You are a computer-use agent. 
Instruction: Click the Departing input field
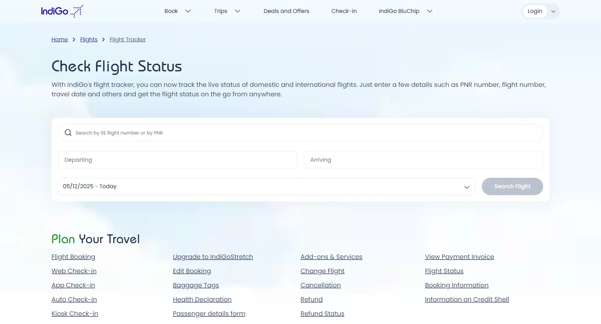pyautogui.click(x=177, y=160)
